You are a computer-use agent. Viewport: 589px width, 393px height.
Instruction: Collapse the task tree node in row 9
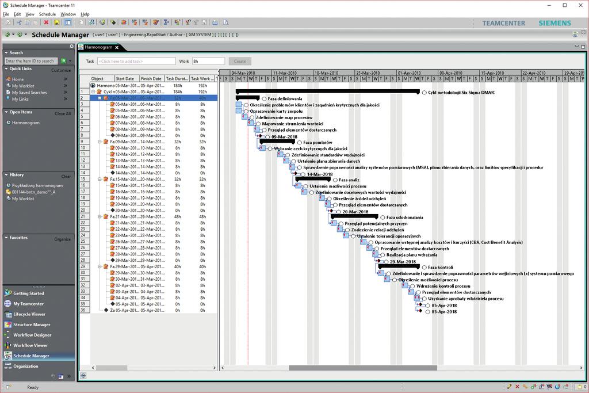coord(100,142)
